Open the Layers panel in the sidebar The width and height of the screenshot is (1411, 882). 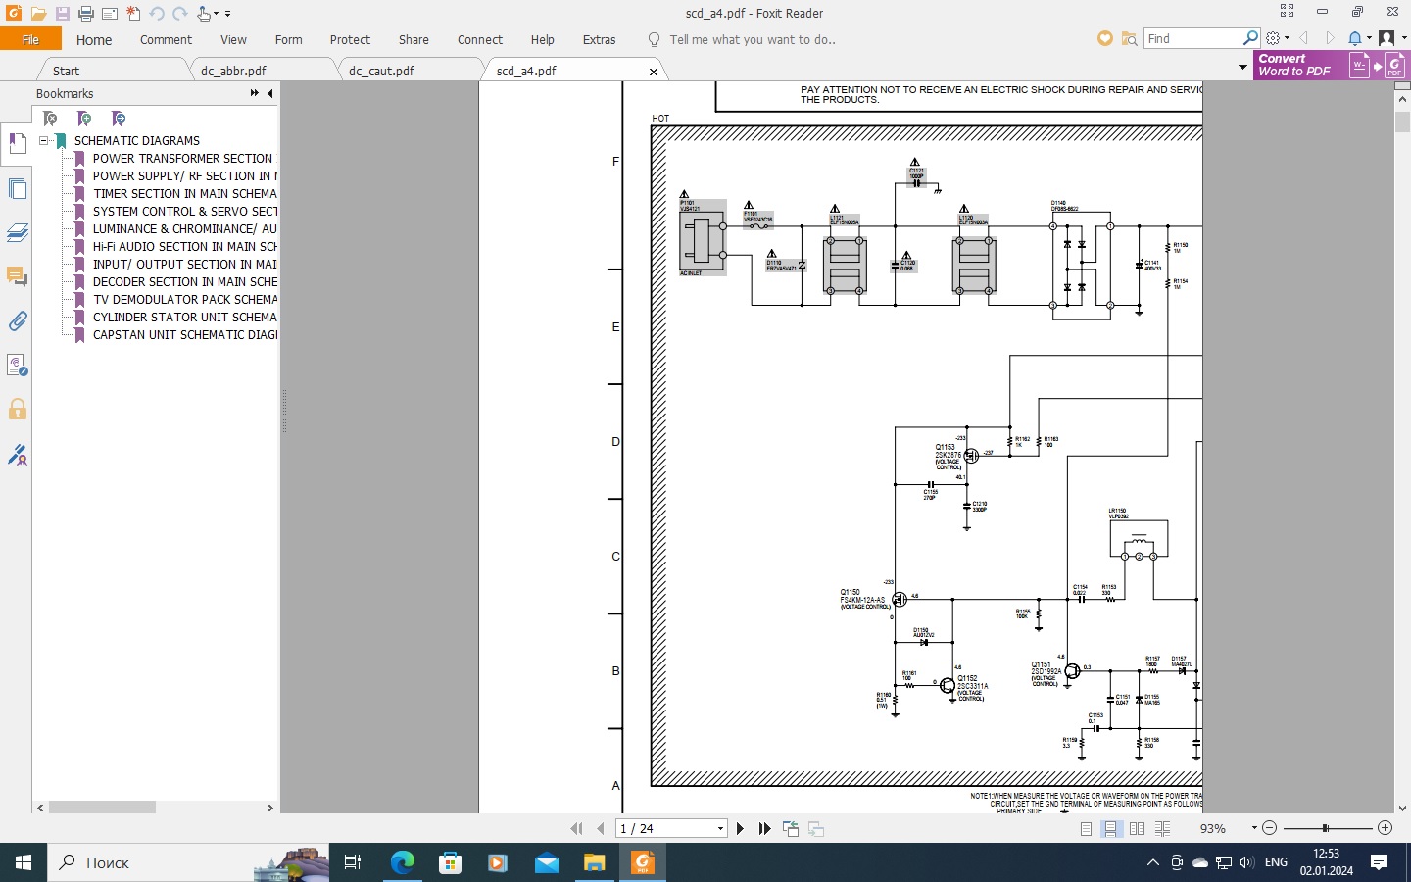click(17, 232)
